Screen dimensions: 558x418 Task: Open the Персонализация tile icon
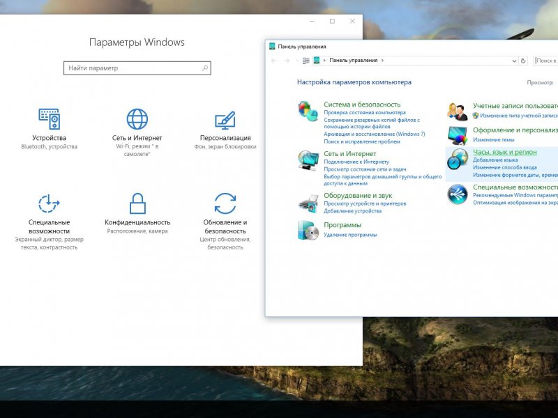coord(225,120)
